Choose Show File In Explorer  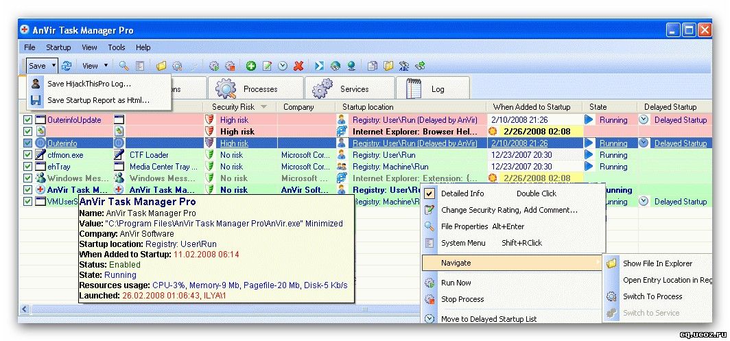pyautogui.click(x=658, y=263)
